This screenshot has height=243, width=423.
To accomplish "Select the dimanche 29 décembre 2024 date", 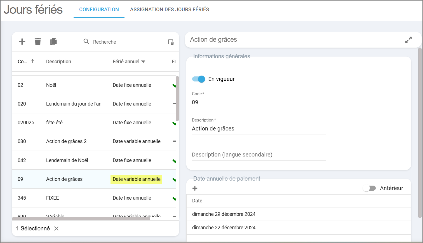I will [x=224, y=214].
